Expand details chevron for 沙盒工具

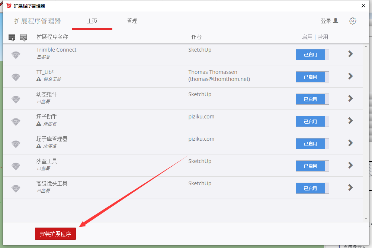click(350, 165)
